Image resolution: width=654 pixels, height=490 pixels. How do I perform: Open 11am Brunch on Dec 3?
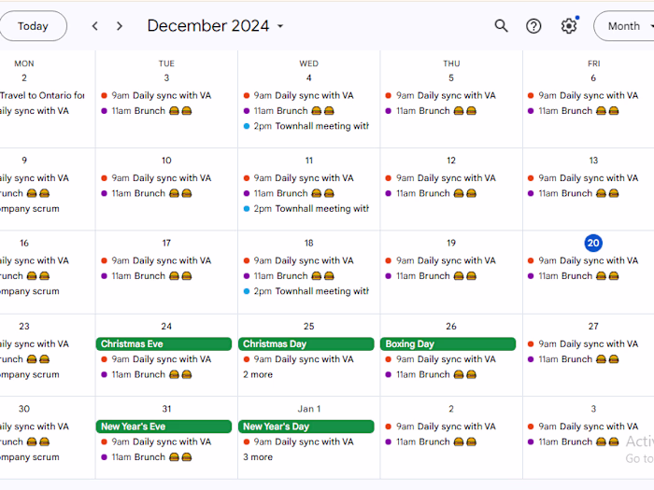point(147,111)
